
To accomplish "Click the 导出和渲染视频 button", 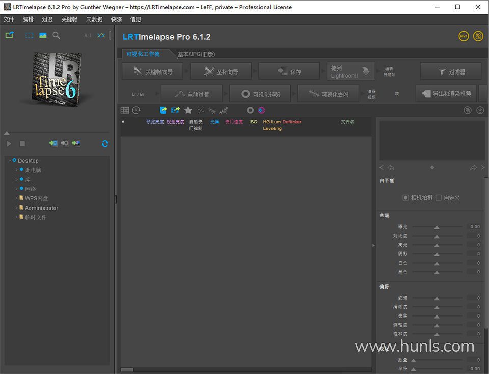I will coord(446,94).
